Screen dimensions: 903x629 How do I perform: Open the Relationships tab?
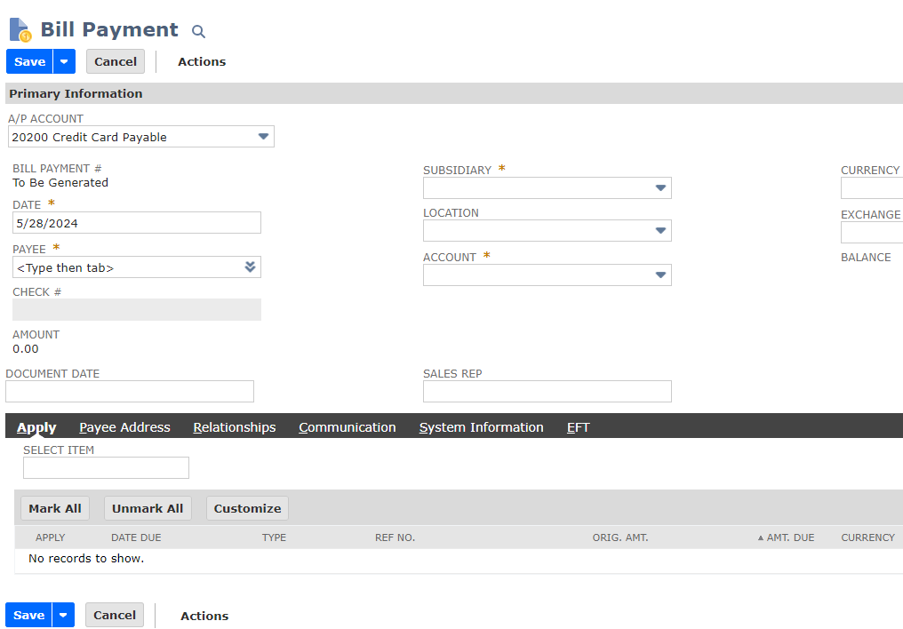235,427
